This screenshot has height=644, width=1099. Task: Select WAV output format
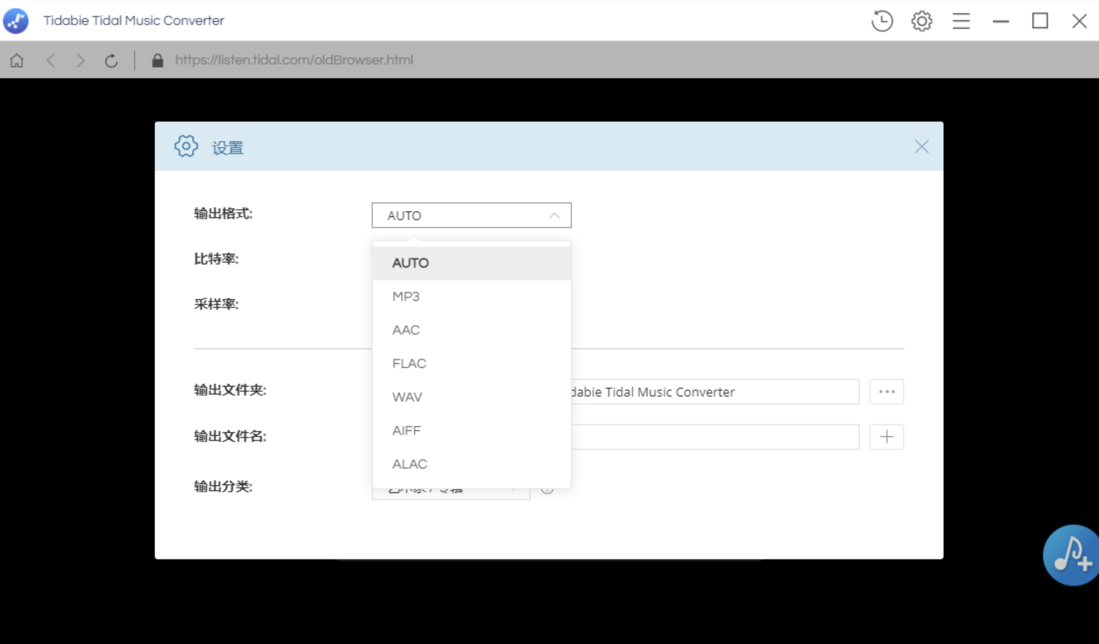pyautogui.click(x=471, y=397)
